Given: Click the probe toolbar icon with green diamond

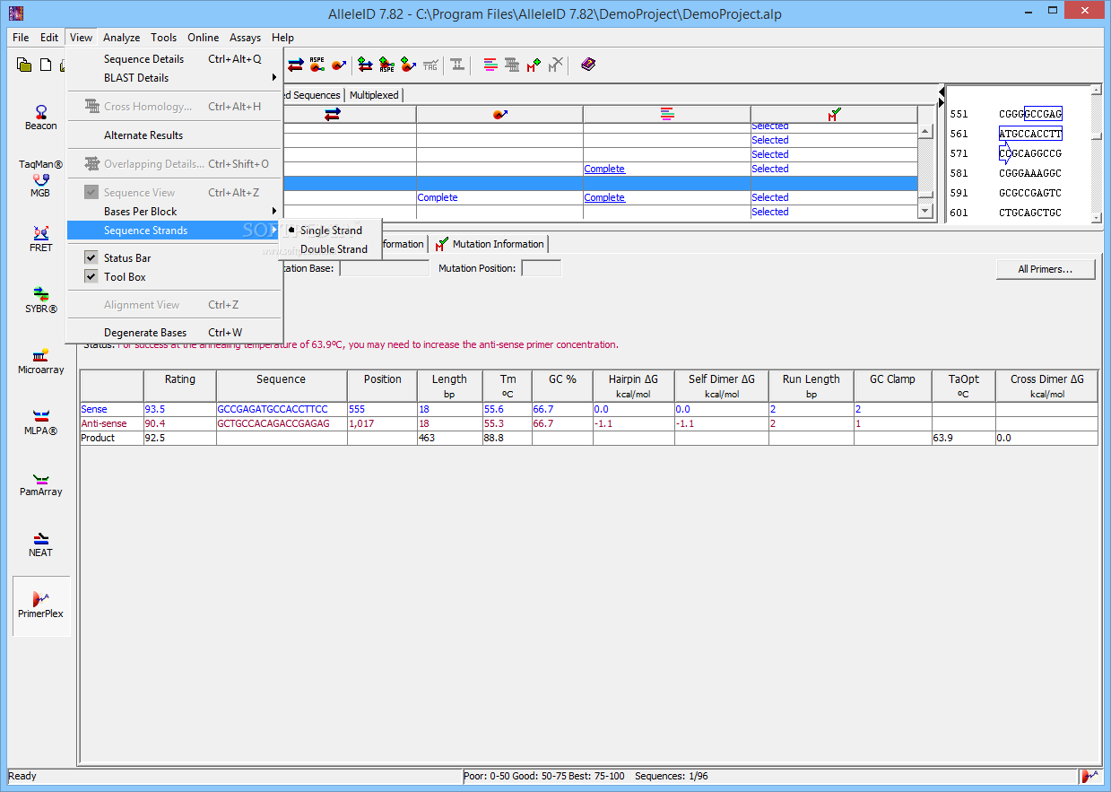Looking at the screenshot, I should point(408,65).
